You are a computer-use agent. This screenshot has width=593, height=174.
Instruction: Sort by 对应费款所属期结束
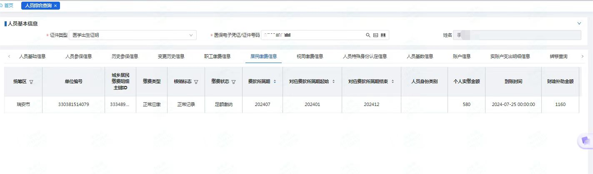[x=393, y=81]
